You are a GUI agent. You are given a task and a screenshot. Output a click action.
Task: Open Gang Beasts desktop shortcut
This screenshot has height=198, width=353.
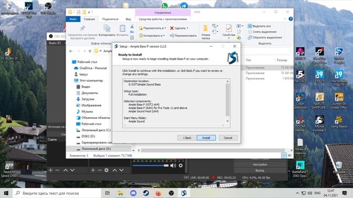[x=339, y=122]
